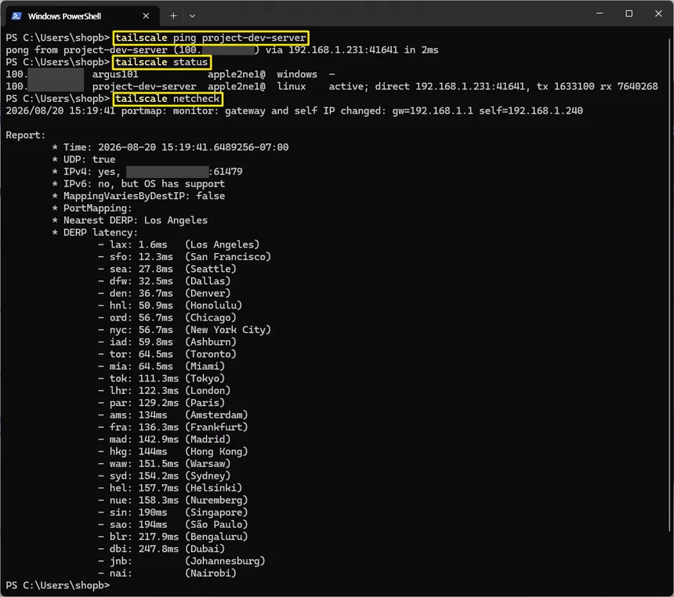Click the 'Report:' heading line
The width and height of the screenshot is (674, 597).
[25, 136]
